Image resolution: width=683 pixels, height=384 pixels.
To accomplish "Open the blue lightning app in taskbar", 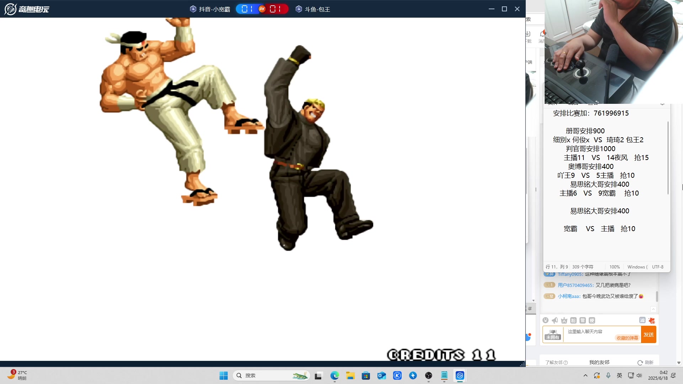I will [x=413, y=375].
